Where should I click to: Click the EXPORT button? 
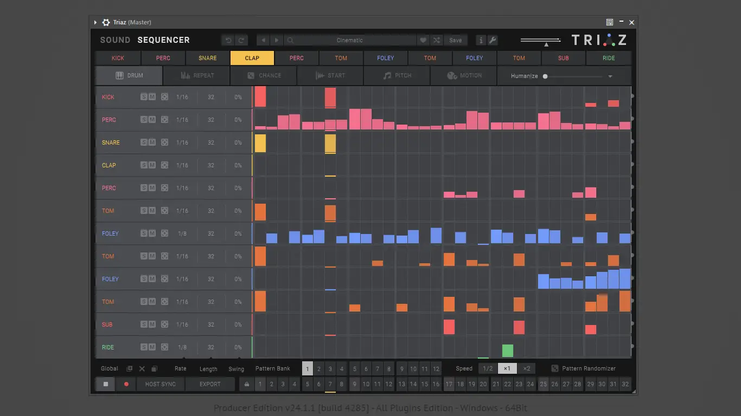point(210,385)
